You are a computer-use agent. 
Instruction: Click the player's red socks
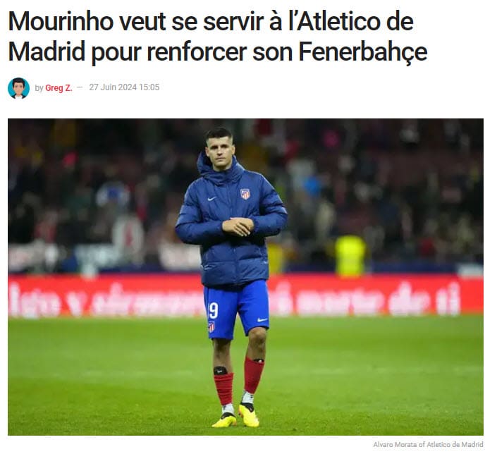[x=238, y=381]
